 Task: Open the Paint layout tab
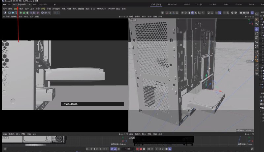click(x=226, y=4)
